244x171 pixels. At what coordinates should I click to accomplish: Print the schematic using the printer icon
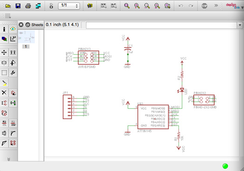click(x=28, y=6)
